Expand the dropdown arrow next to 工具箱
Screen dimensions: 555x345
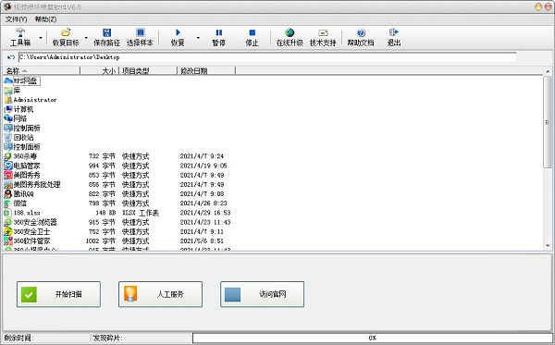(x=41, y=38)
